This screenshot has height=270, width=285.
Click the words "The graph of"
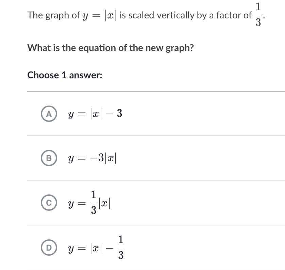(53, 15)
